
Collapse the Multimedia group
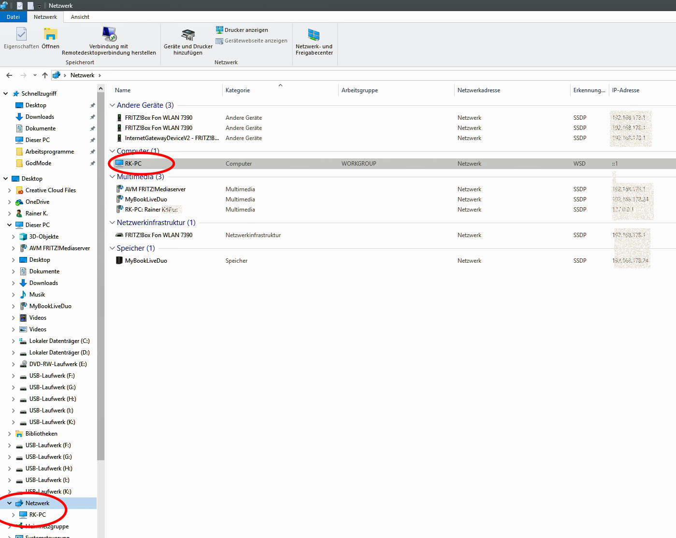(x=112, y=177)
